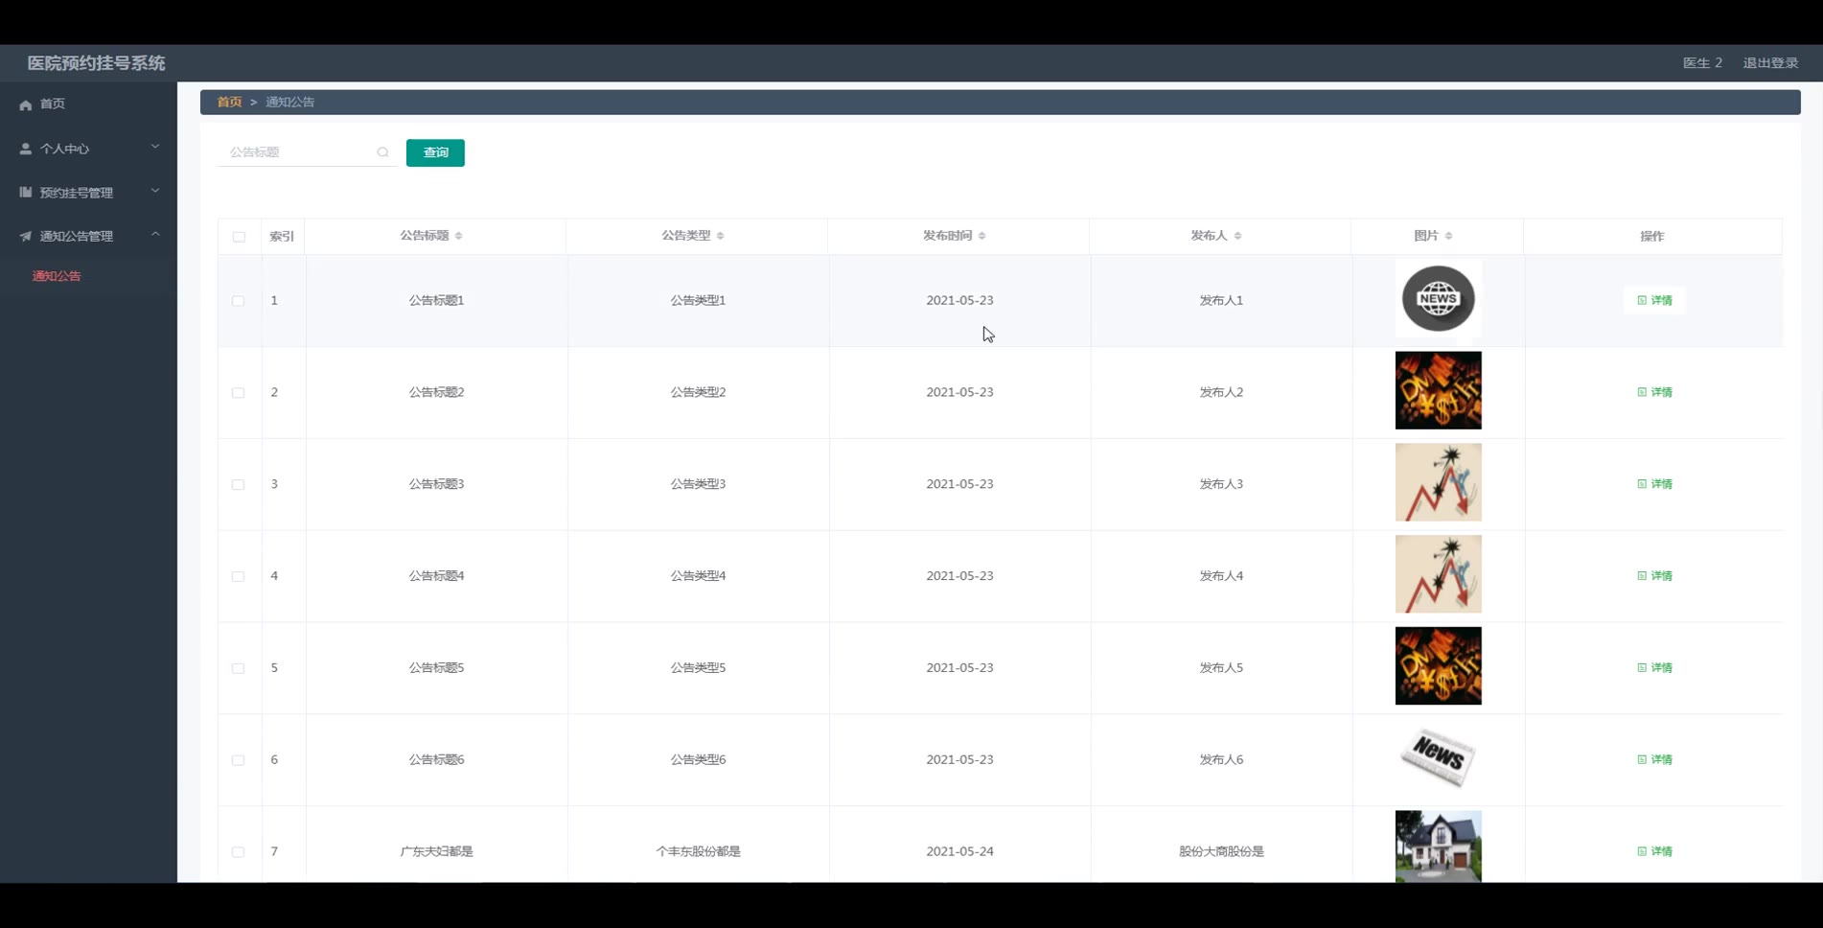Click the person icon next to 个人中心
The height and width of the screenshot is (928, 1823).
[26, 149]
